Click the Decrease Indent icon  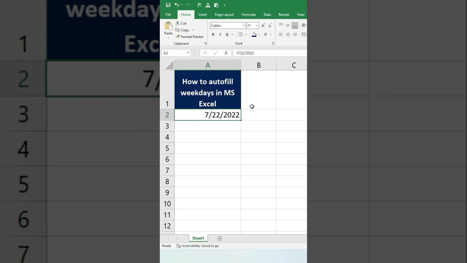pos(304,35)
